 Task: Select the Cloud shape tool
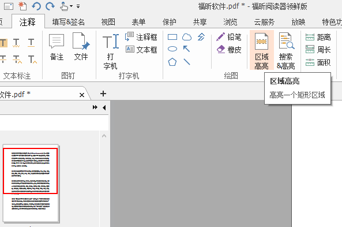(187, 37)
